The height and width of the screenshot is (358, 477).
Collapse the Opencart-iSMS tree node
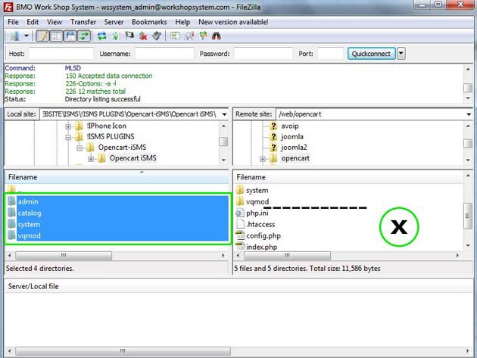(79, 148)
